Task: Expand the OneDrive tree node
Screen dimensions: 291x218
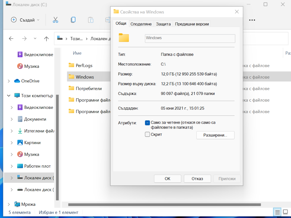Action: (9, 81)
